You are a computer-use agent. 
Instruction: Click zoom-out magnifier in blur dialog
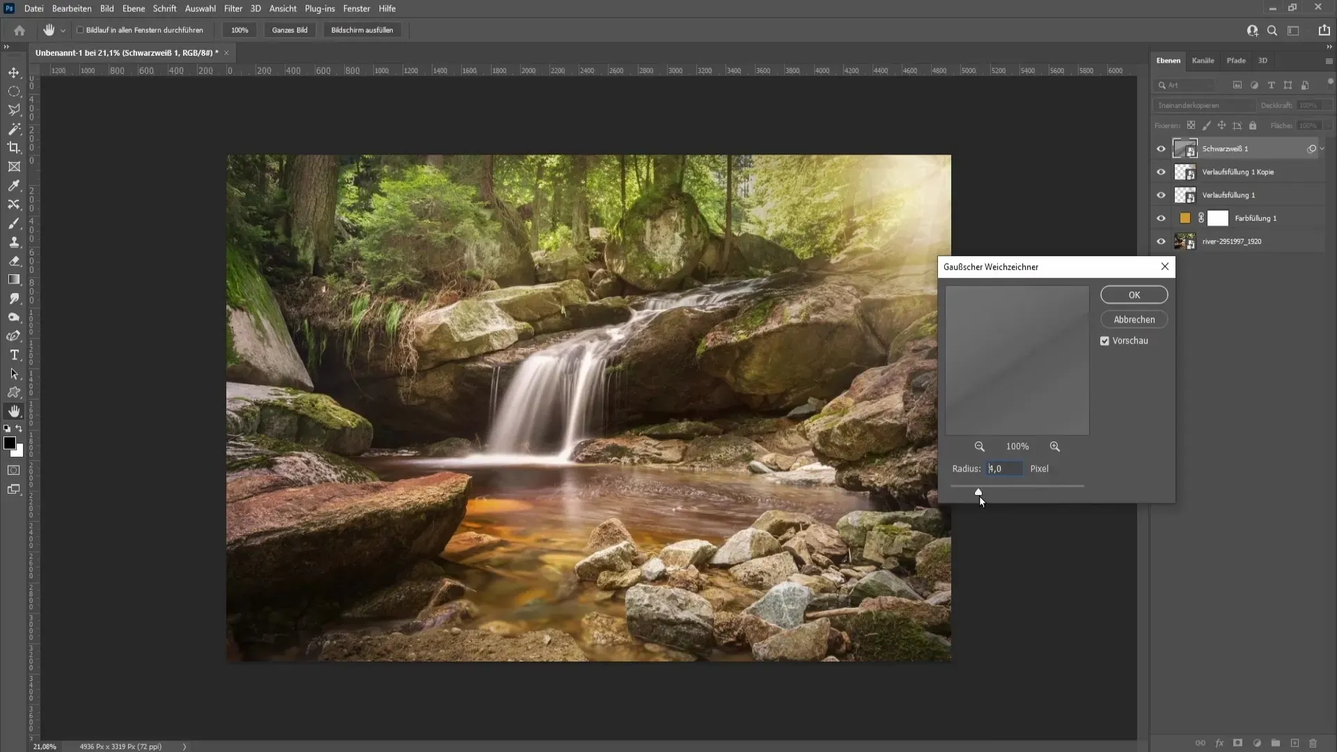click(980, 446)
